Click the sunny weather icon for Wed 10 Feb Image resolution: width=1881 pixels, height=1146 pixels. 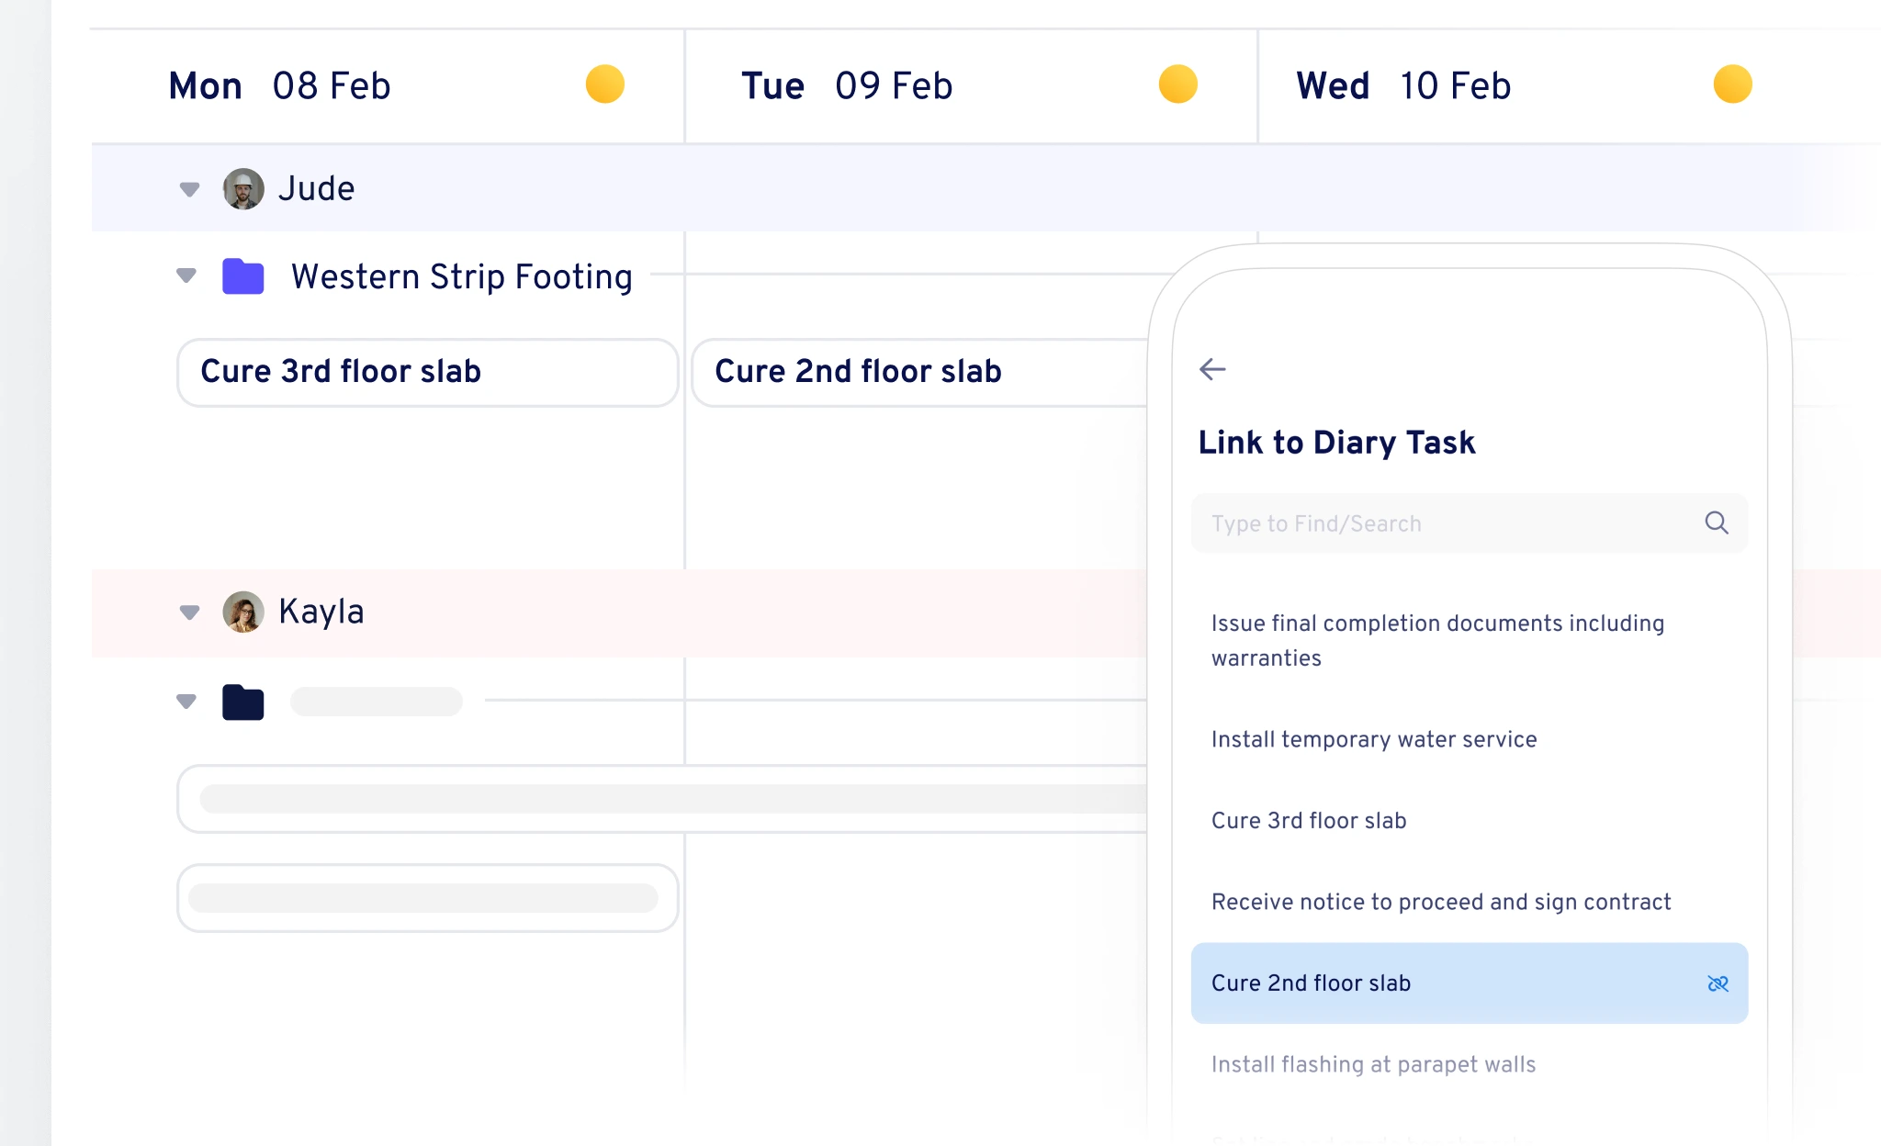pos(1733,84)
